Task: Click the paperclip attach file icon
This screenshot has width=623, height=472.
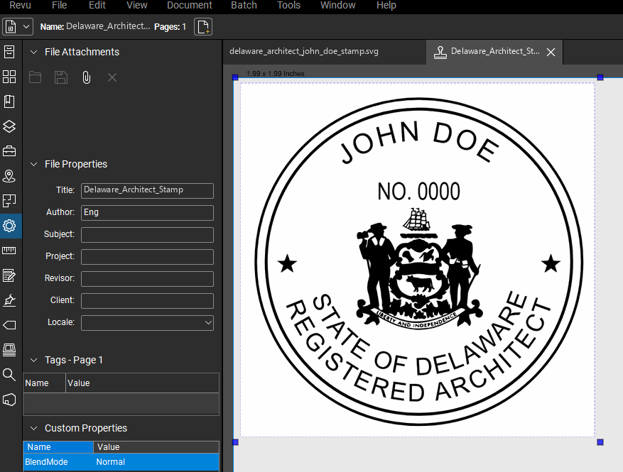Action: pyautogui.click(x=86, y=77)
